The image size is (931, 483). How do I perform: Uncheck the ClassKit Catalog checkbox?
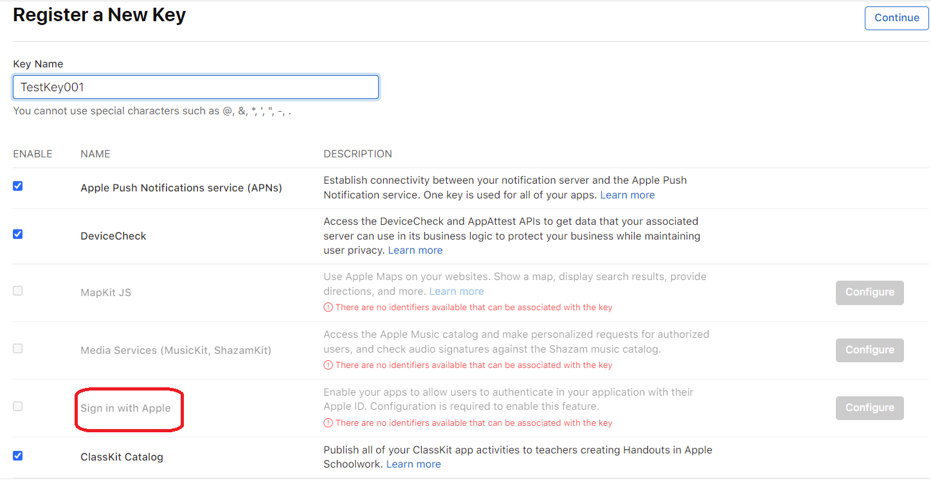pos(18,456)
